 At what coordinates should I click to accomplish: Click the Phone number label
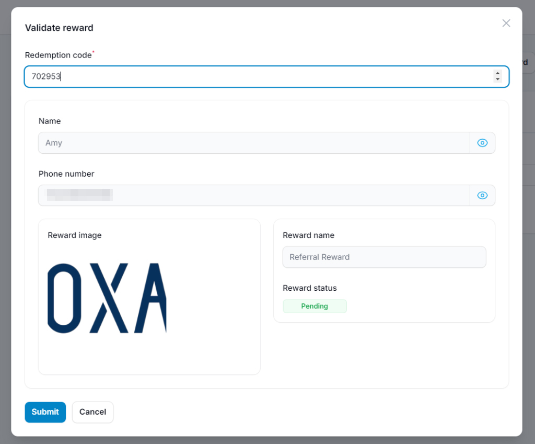point(66,174)
